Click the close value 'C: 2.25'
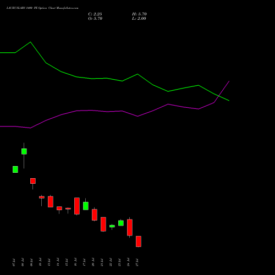This screenshot has height=275, width=275. pyautogui.click(x=95, y=14)
